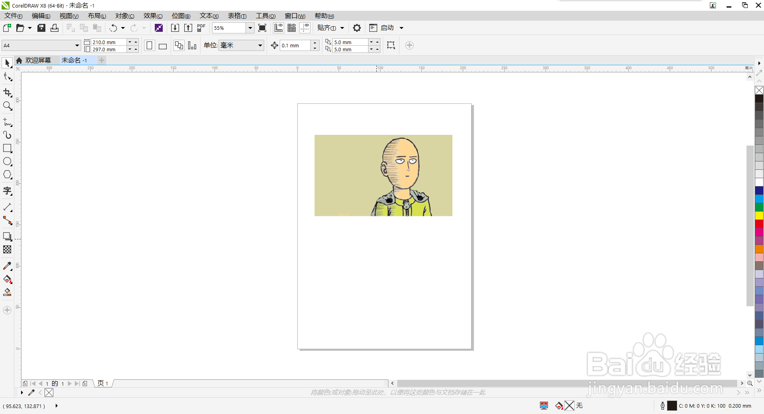Expand the zoom level 55% dropdown
Viewport: 764px width, 414px height.
[250, 28]
